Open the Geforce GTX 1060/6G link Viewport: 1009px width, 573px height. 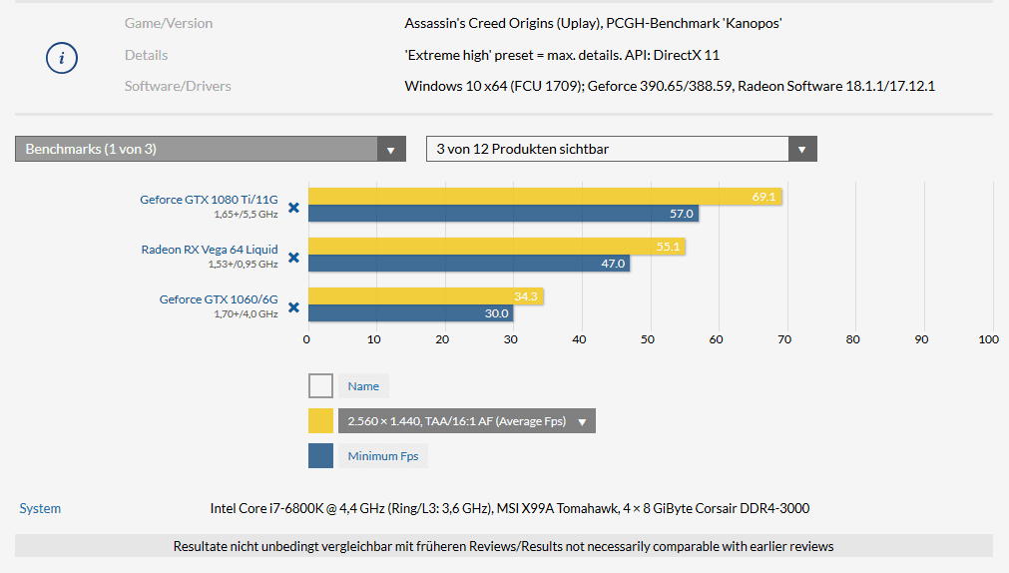pyautogui.click(x=219, y=299)
